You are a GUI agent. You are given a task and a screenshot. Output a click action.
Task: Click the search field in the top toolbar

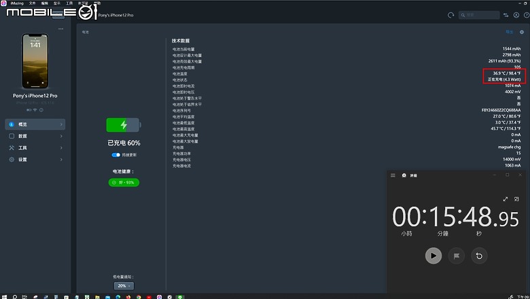coord(479,15)
